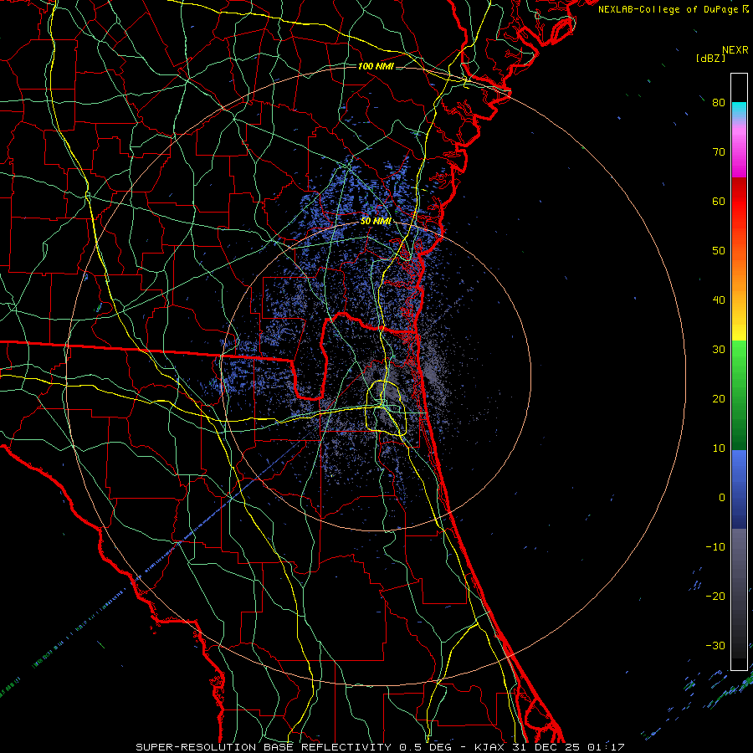753x753 pixels.
Task: Click the 40 value on dBZ scale
Action: point(719,300)
